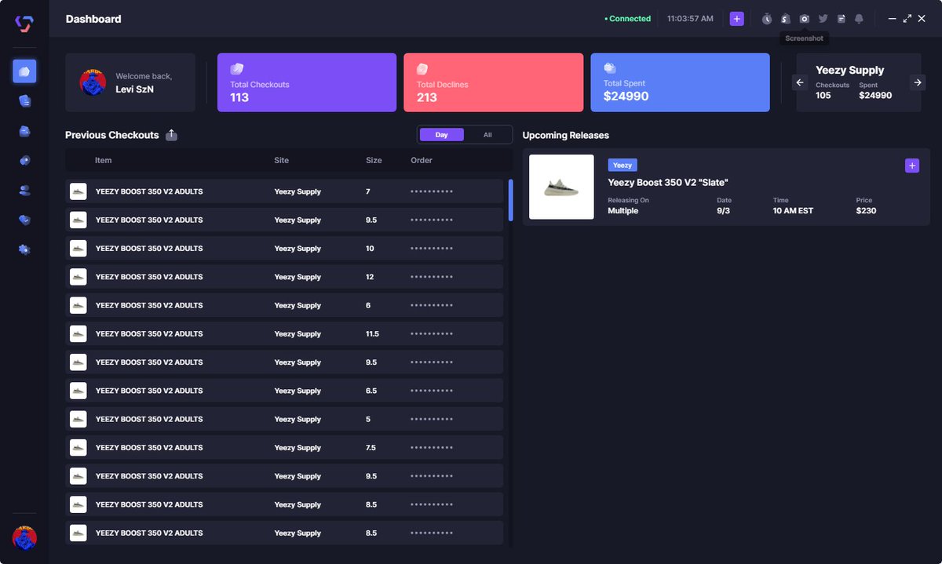Click the 9/3 release date
942x564 pixels.
(x=724, y=211)
